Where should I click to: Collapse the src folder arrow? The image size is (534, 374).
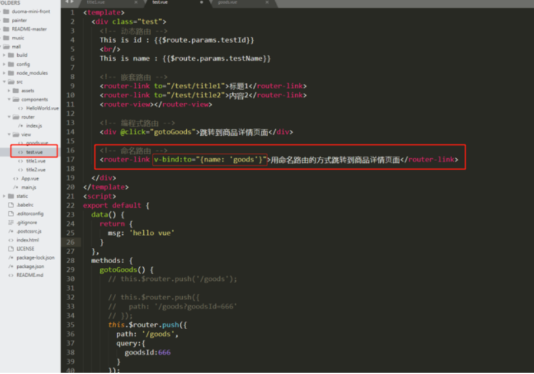point(4,82)
